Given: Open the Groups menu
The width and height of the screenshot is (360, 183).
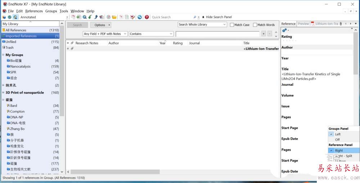Looking at the screenshot, I should (51, 11).
